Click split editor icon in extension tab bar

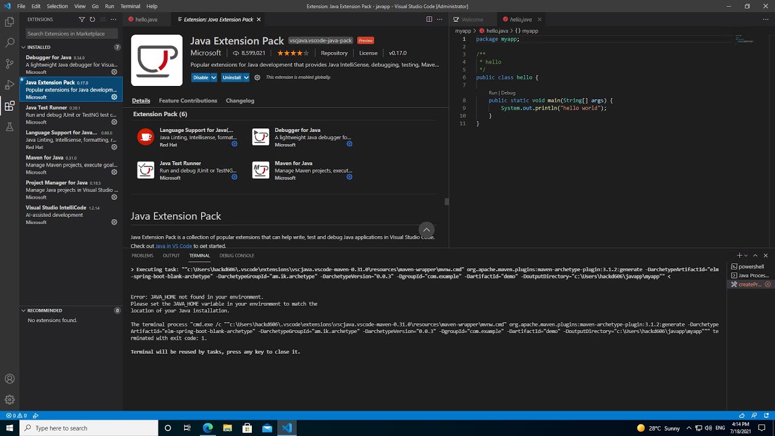click(x=429, y=19)
